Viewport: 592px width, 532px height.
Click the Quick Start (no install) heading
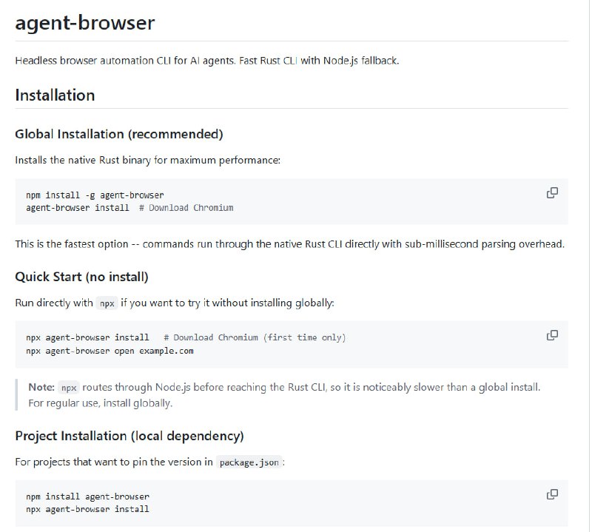coord(81,277)
